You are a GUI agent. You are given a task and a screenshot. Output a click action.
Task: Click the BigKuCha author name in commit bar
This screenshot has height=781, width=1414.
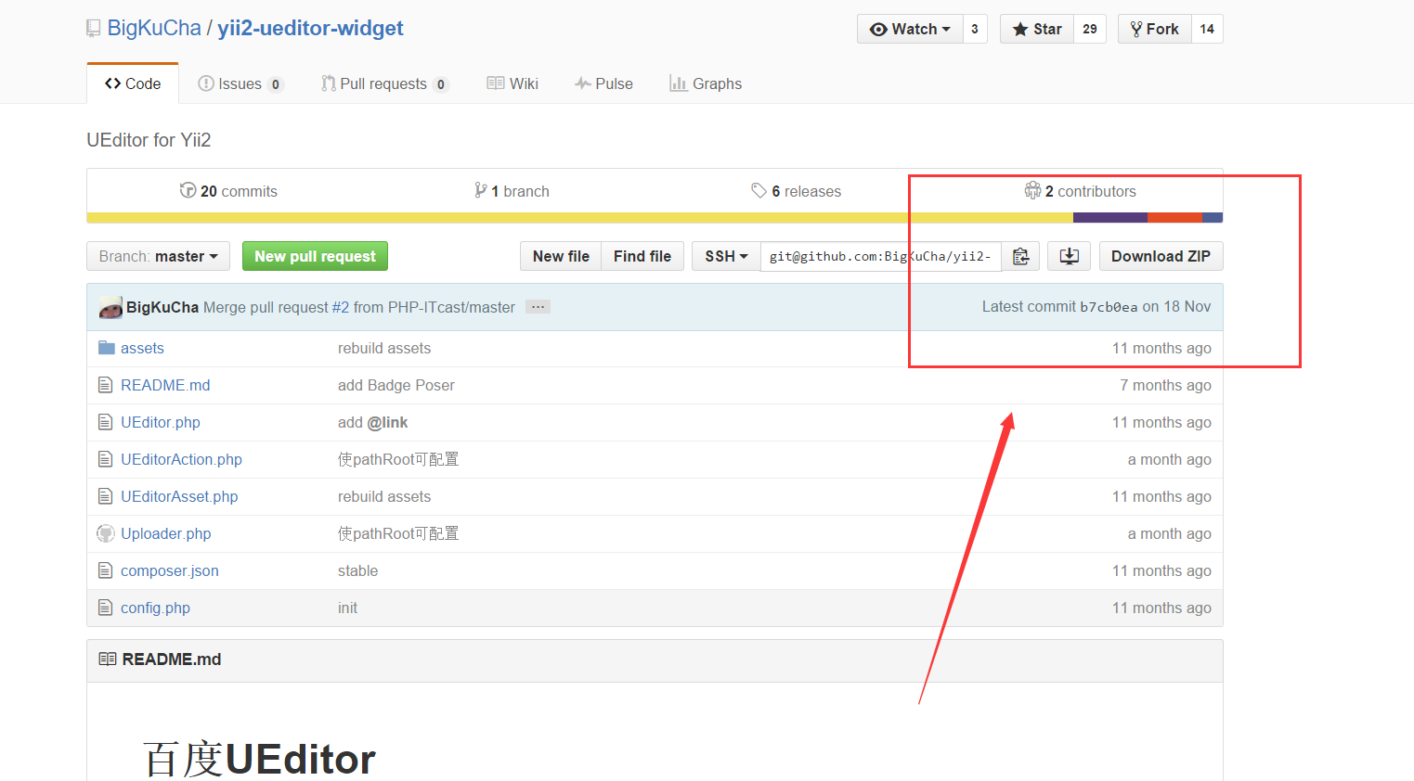click(162, 307)
